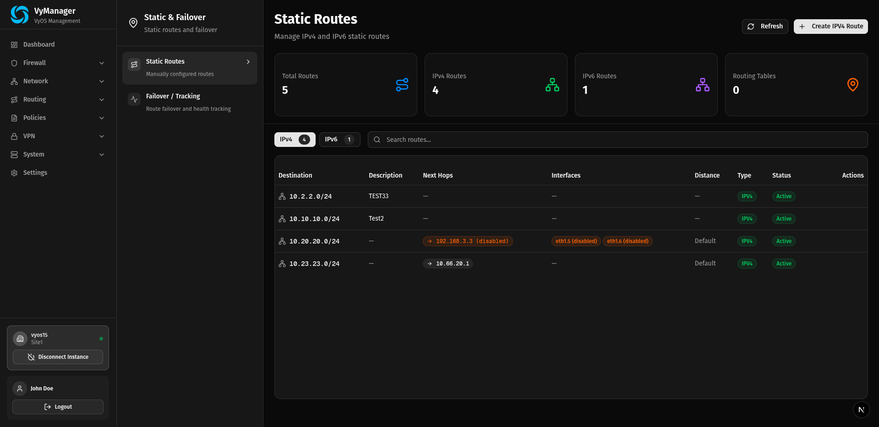Select the Settings menu entry
Screen dimensions: 879x427
click(x=35, y=173)
